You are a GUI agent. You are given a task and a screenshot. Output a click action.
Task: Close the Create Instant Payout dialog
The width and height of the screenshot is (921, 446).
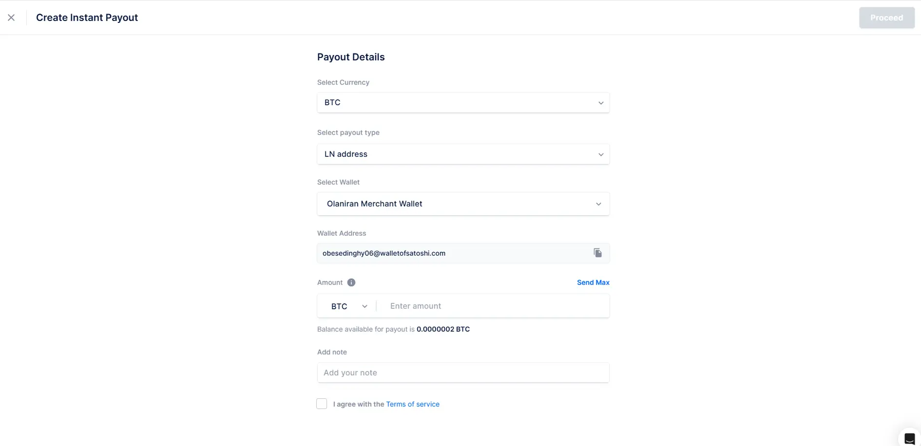point(11,18)
